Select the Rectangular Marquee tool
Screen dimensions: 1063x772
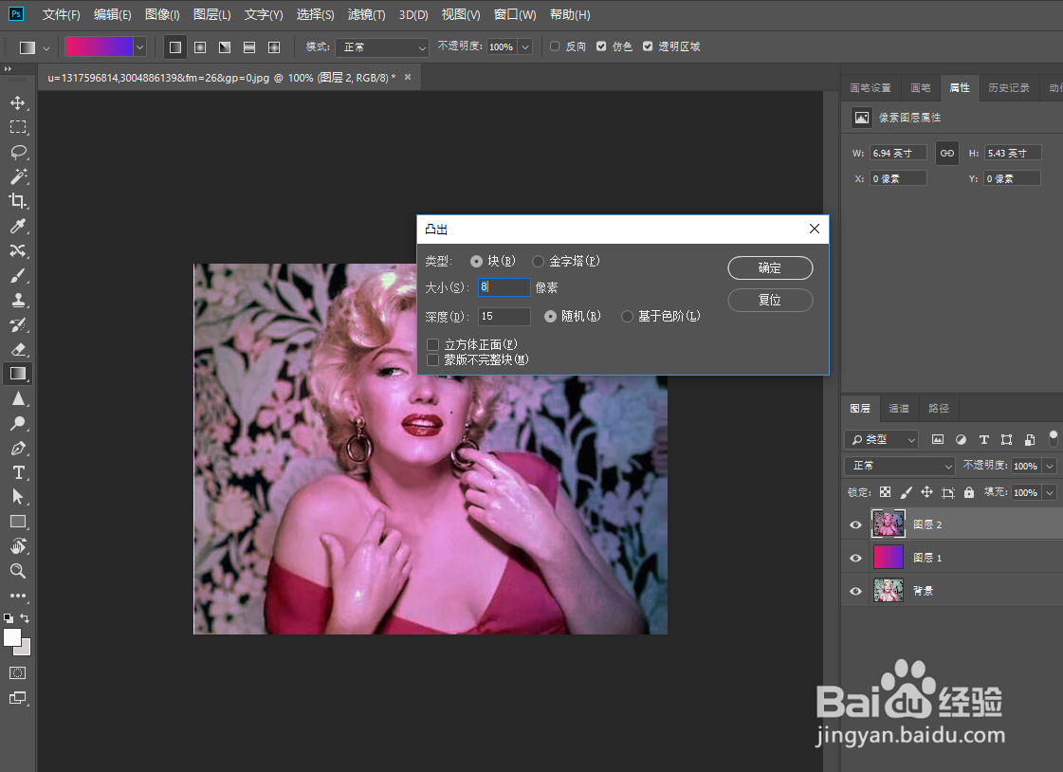point(18,127)
